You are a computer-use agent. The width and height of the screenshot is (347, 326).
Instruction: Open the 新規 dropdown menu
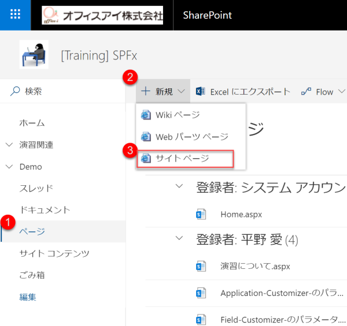[163, 91]
